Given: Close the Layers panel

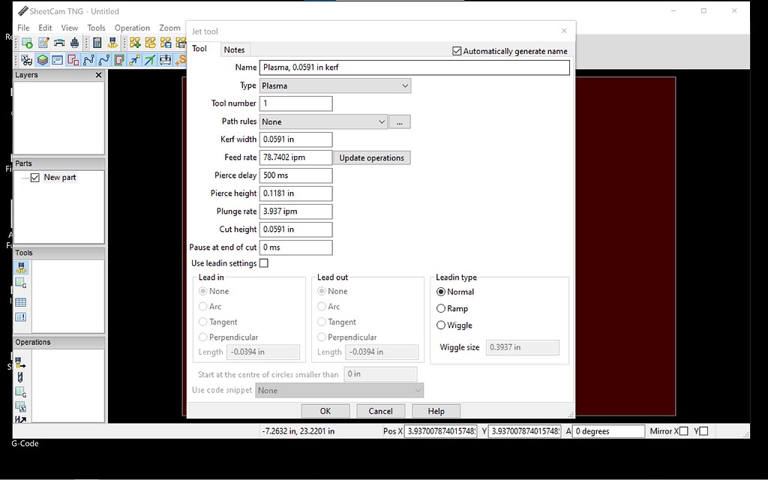Looking at the screenshot, I should [x=98, y=75].
